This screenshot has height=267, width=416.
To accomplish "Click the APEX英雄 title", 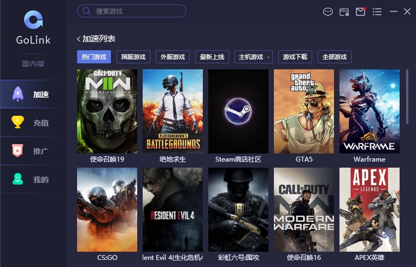I will point(370,258).
